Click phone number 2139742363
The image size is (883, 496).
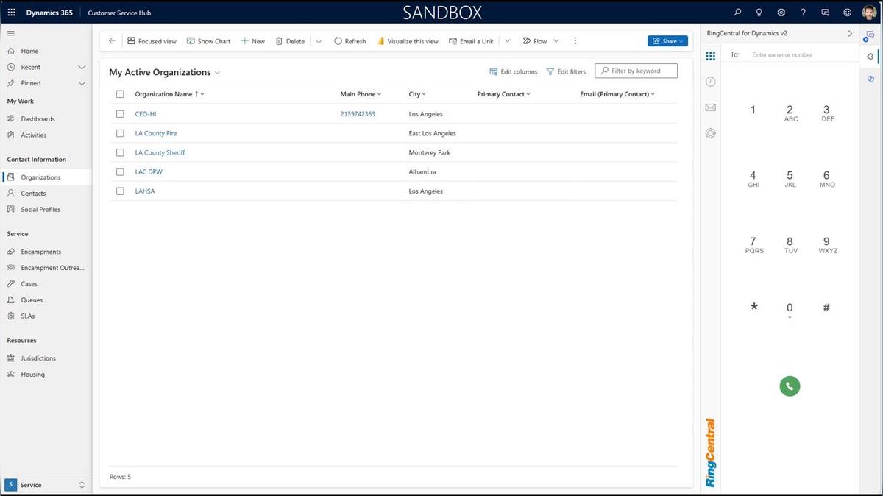(358, 114)
